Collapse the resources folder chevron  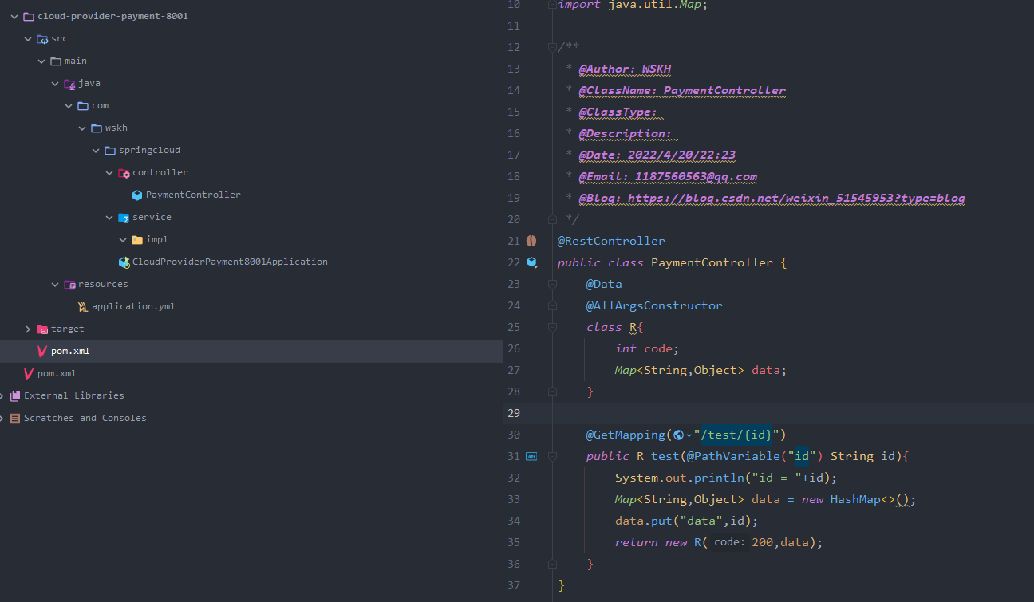tap(55, 284)
